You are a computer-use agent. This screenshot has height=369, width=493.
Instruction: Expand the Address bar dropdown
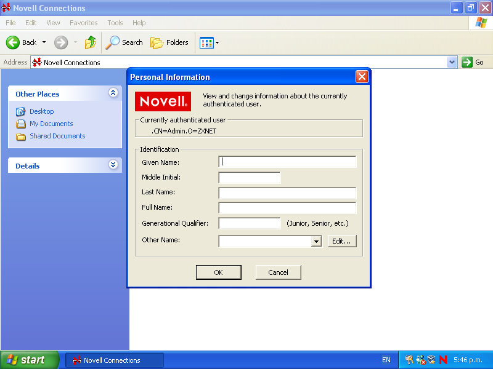click(452, 62)
